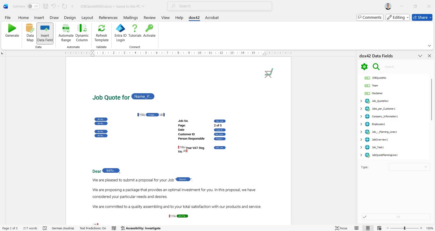The width and height of the screenshot is (435, 231).
Task: Switch to Web Layout view
Action: click(379, 228)
